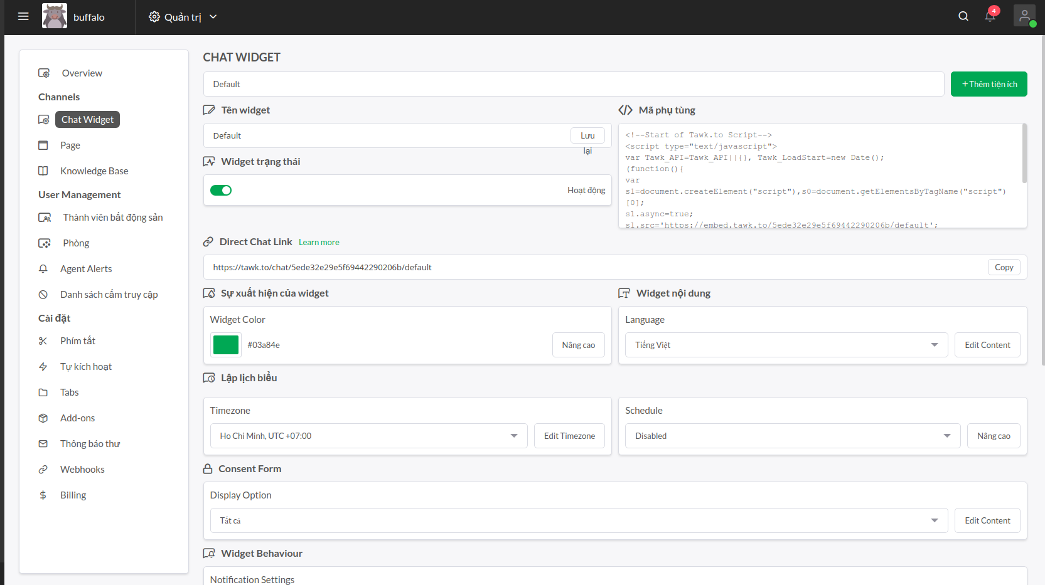Click the search magnifier icon
The image size is (1045, 585).
click(963, 16)
